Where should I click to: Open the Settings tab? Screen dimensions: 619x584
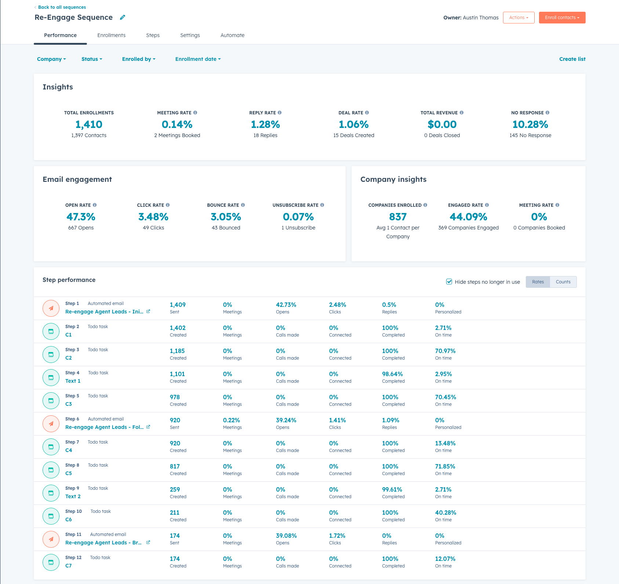point(190,35)
